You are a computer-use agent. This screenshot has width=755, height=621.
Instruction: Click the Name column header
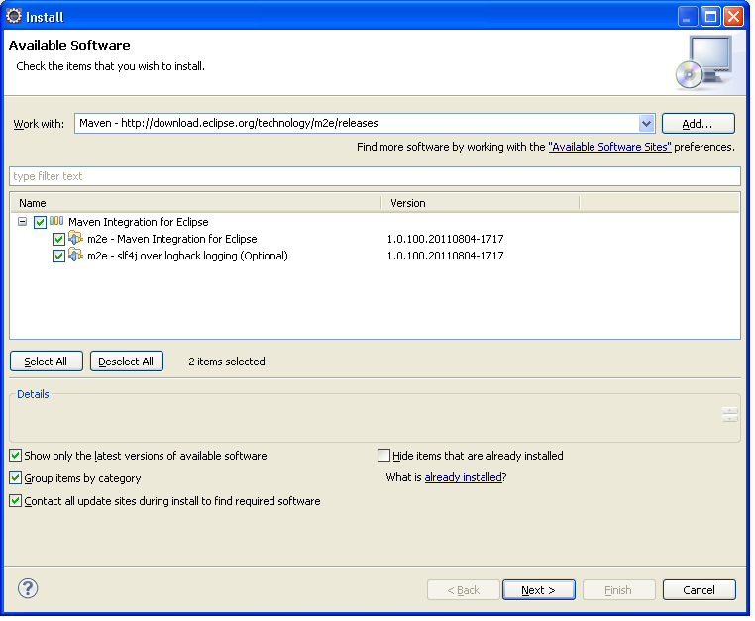(195, 203)
